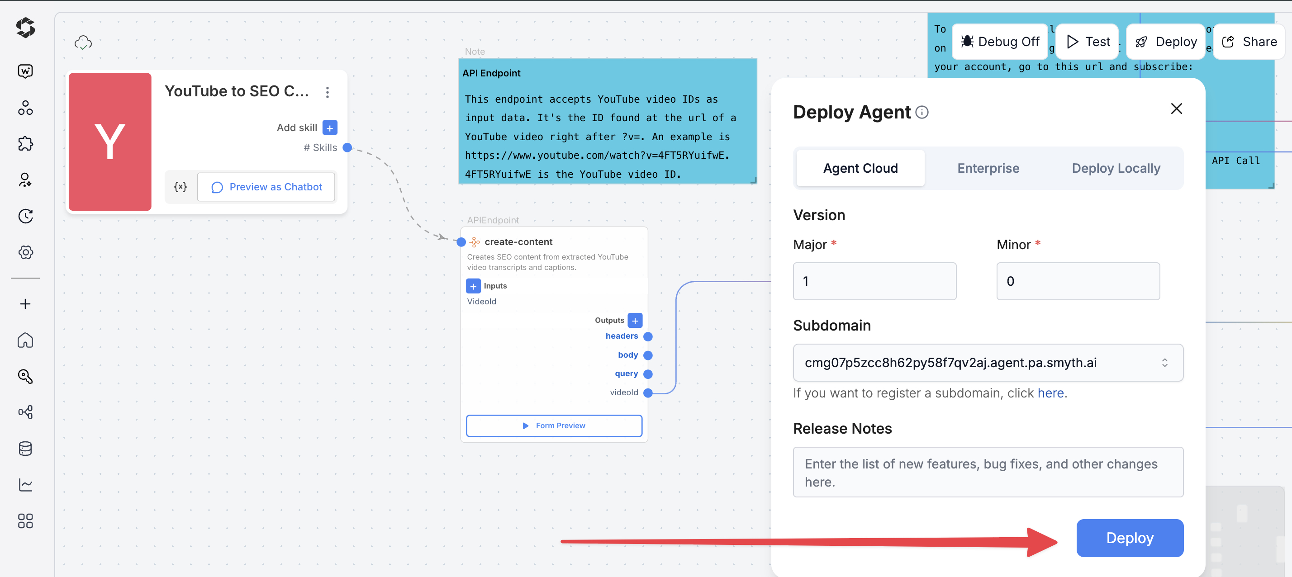This screenshot has width=1292, height=577.
Task: Switch to the Enterprise tab
Action: [988, 168]
